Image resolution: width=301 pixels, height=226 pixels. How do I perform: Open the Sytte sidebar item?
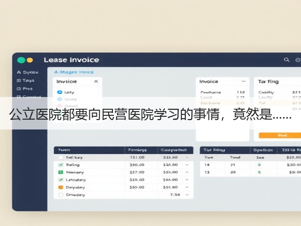click(28, 73)
